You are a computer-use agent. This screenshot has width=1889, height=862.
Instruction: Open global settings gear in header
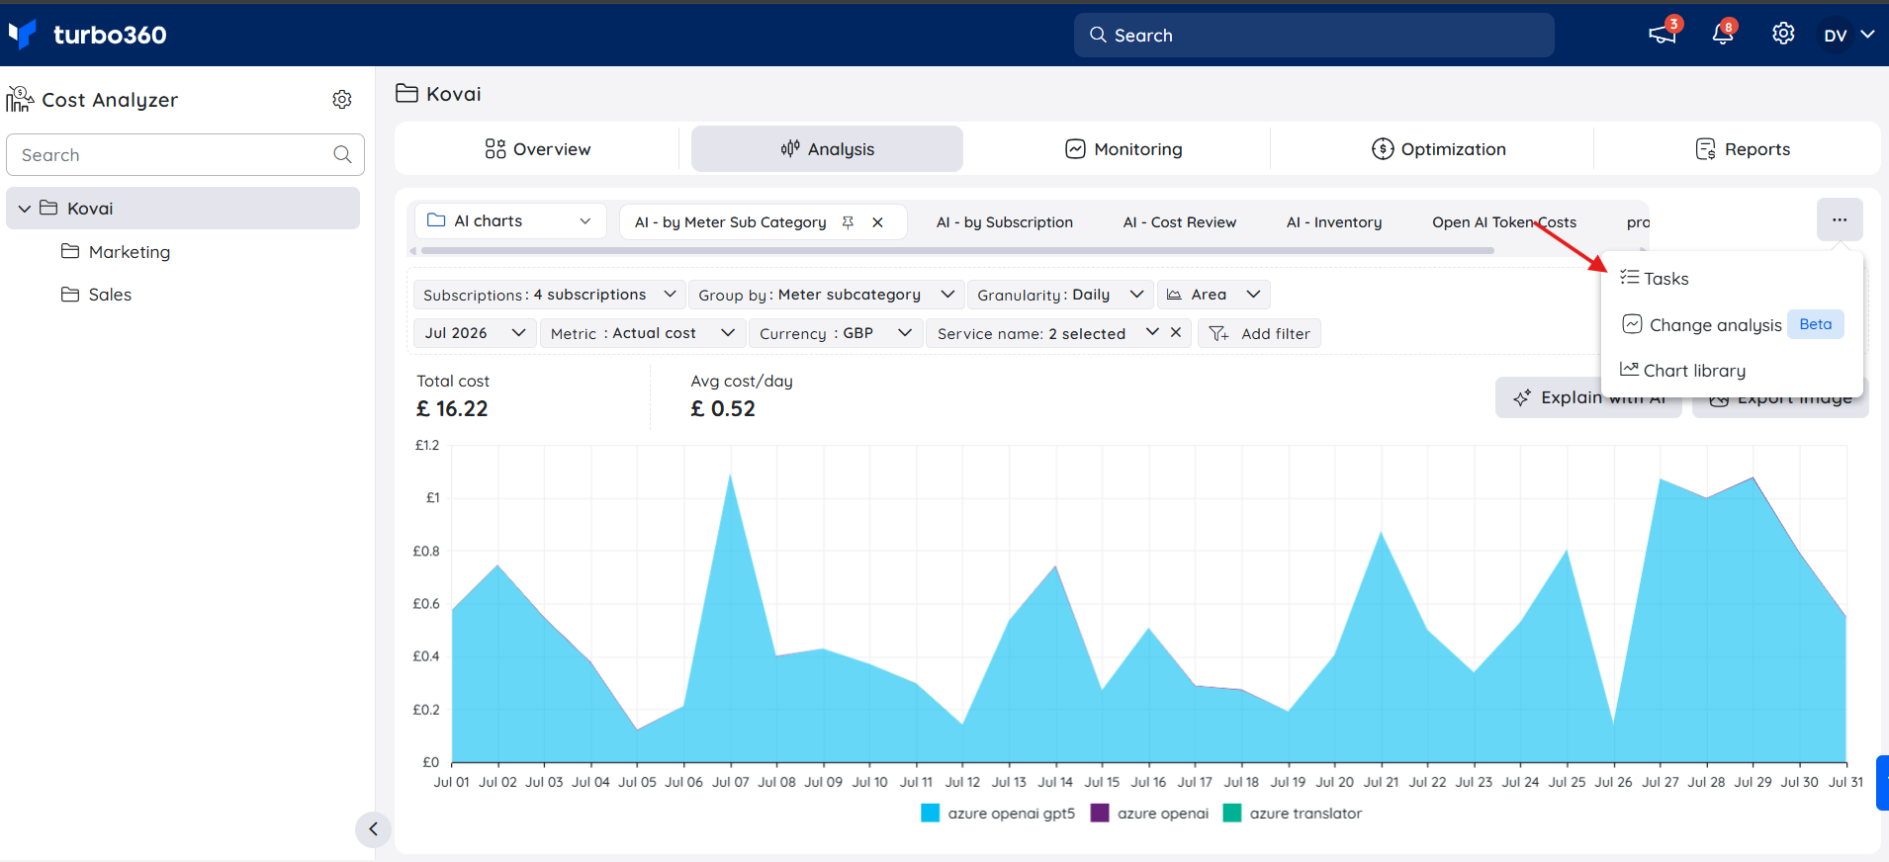(x=1783, y=34)
